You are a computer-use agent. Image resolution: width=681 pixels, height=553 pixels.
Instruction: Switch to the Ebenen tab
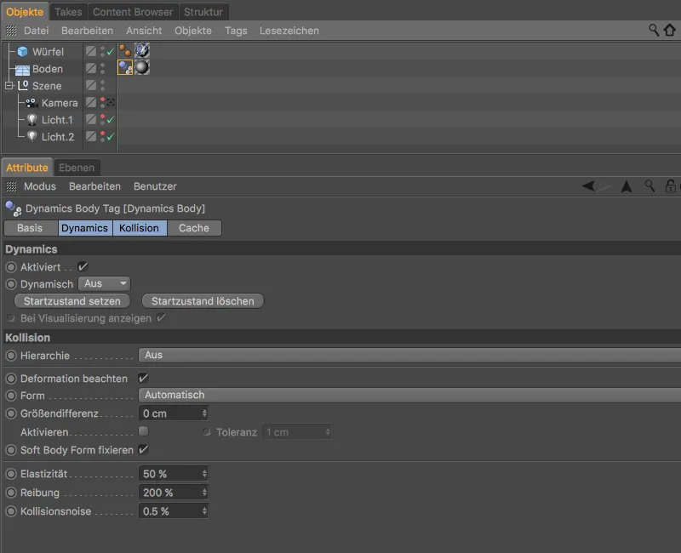click(77, 168)
